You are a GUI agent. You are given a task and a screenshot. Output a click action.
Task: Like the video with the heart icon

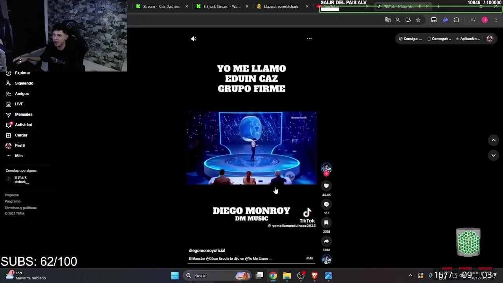coord(326,186)
